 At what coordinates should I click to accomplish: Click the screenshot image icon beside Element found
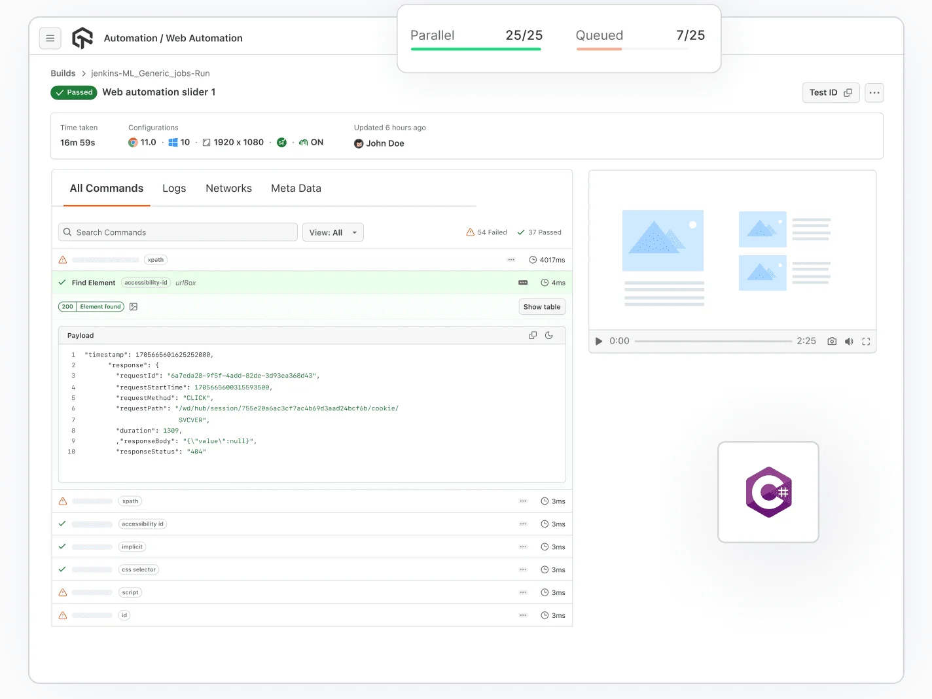pos(134,307)
